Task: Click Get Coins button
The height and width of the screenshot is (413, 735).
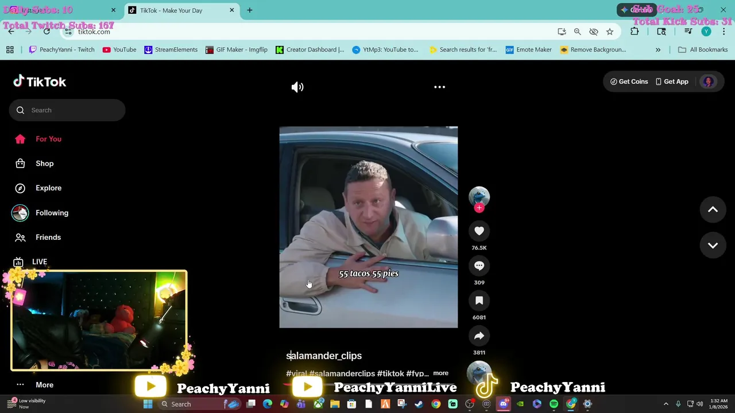Action: click(629, 81)
